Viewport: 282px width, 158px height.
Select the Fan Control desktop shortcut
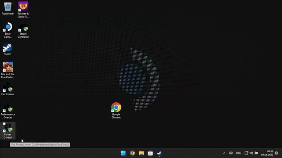pyautogui.click(x=8, y=89)
